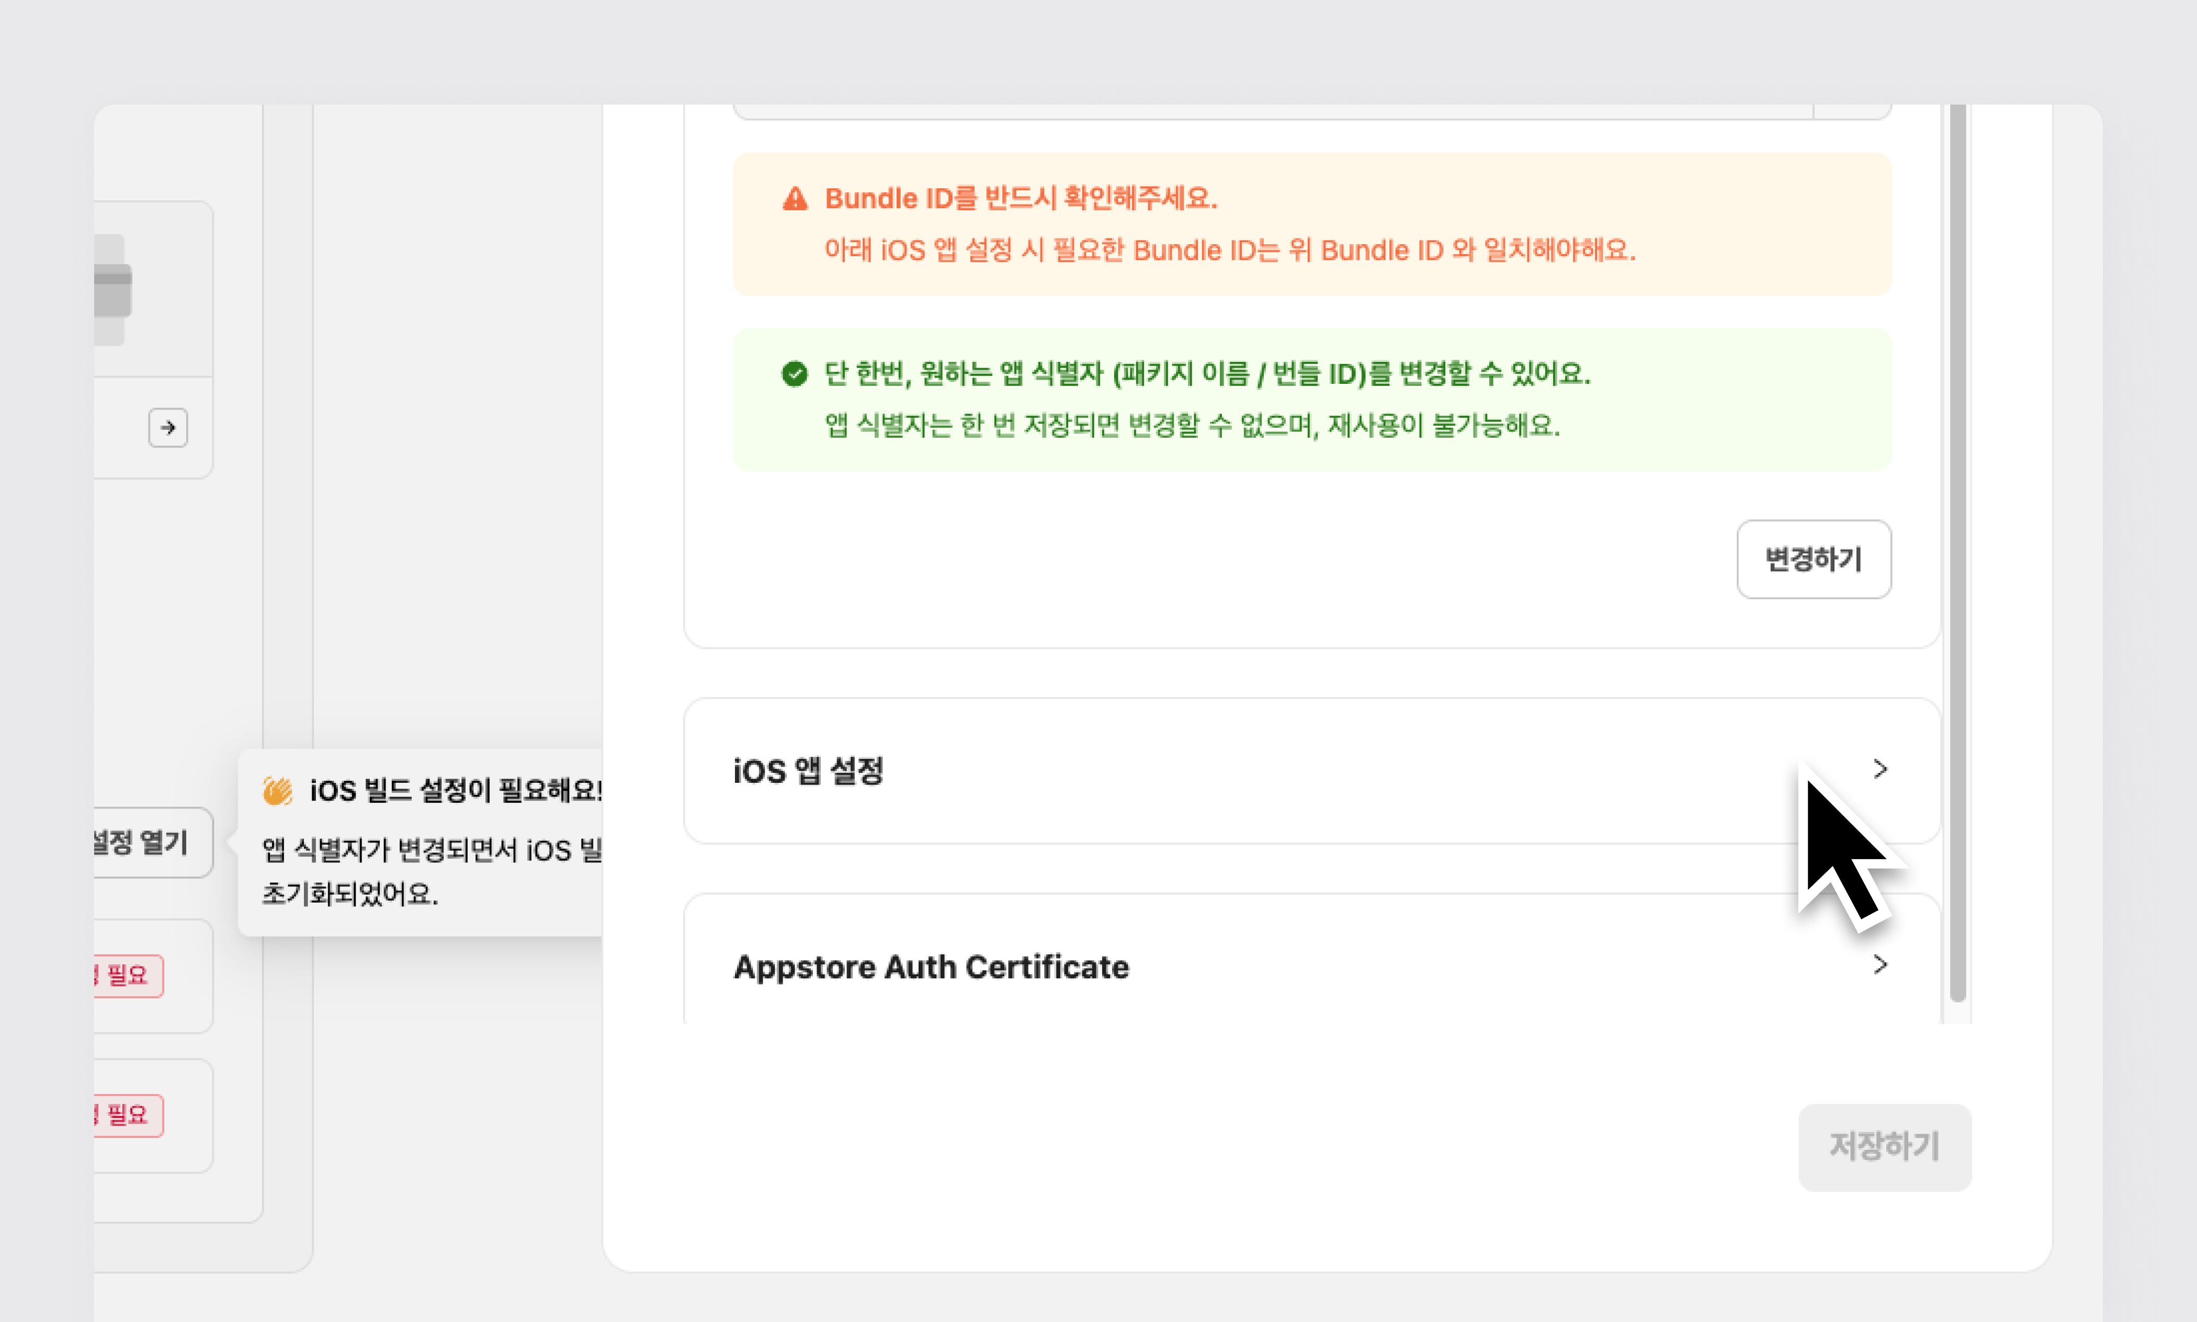This screenshot has width=2197, height=1322.
Task: Click the orange warning triangle icon
Action: (795, 198)
